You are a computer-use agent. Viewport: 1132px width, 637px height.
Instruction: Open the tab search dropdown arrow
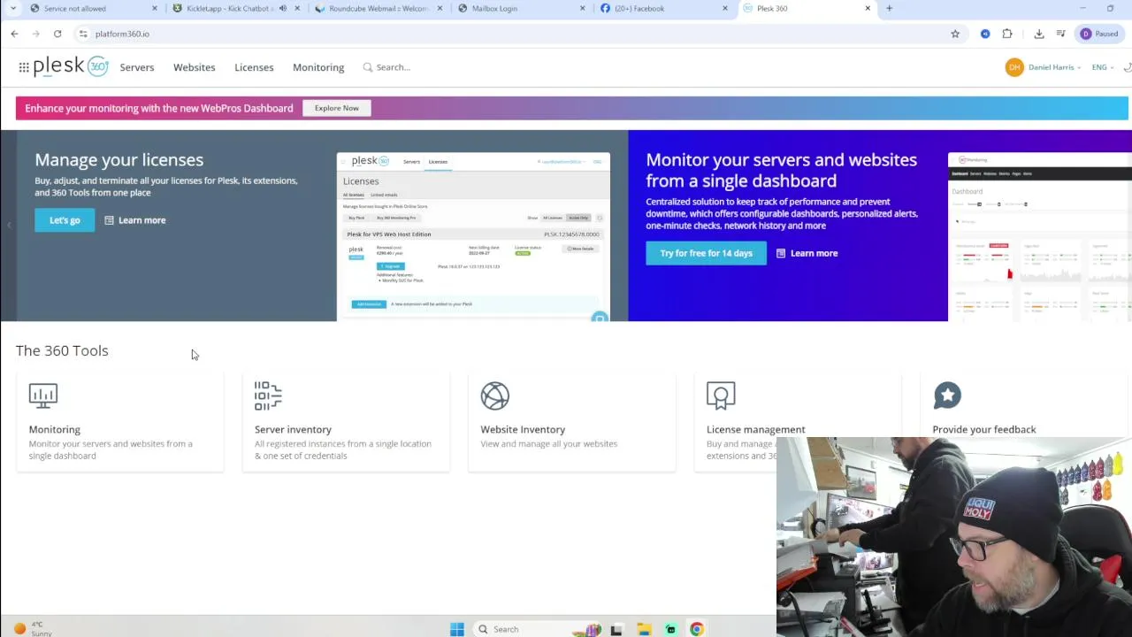pyautogui.click(x=12, y=9)
